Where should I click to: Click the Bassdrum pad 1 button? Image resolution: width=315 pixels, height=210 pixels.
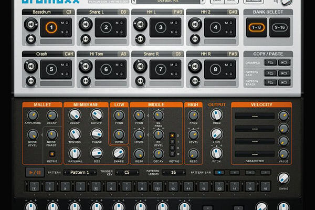(x=51, y=27)
